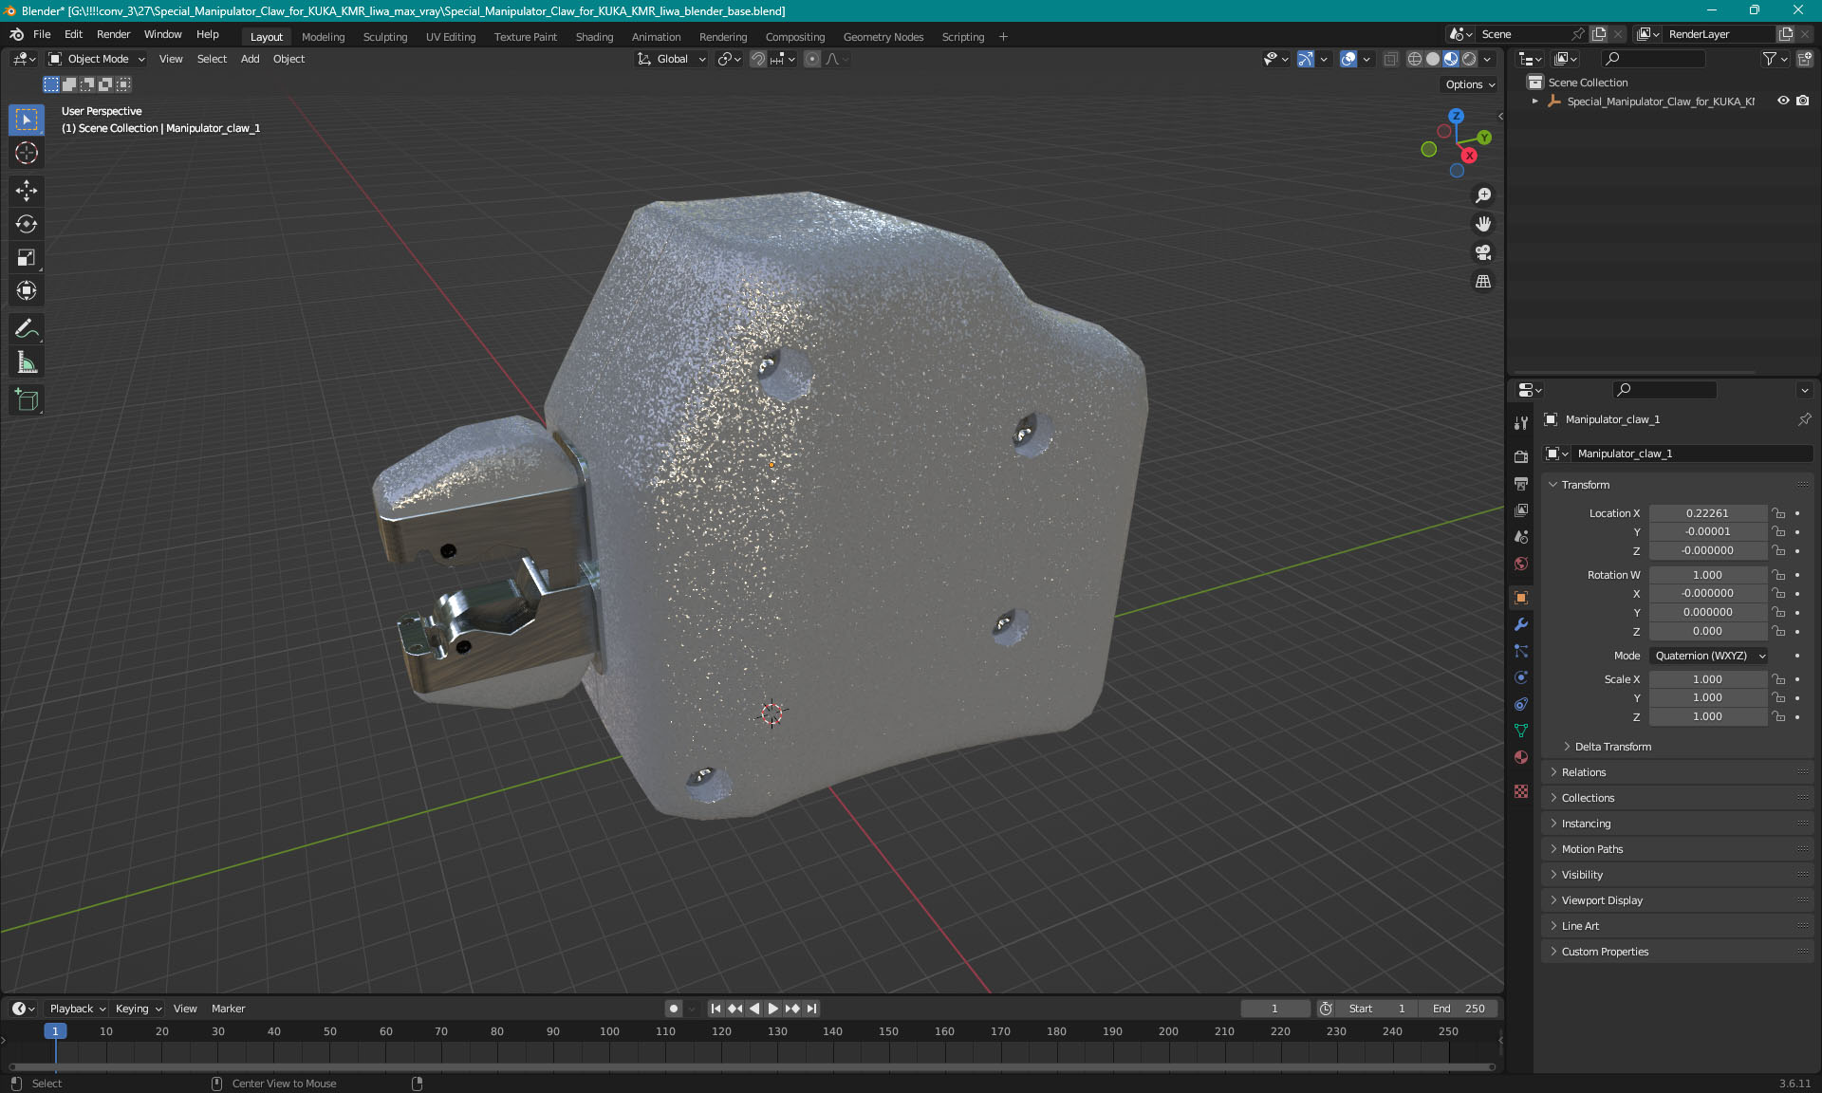Open Global transform orientation dropdown
The height and width of the screenshot is (1093, 1822).
coord(672,59)
